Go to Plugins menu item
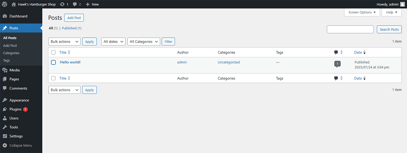The image size is (407, 153). click(15, 109)
